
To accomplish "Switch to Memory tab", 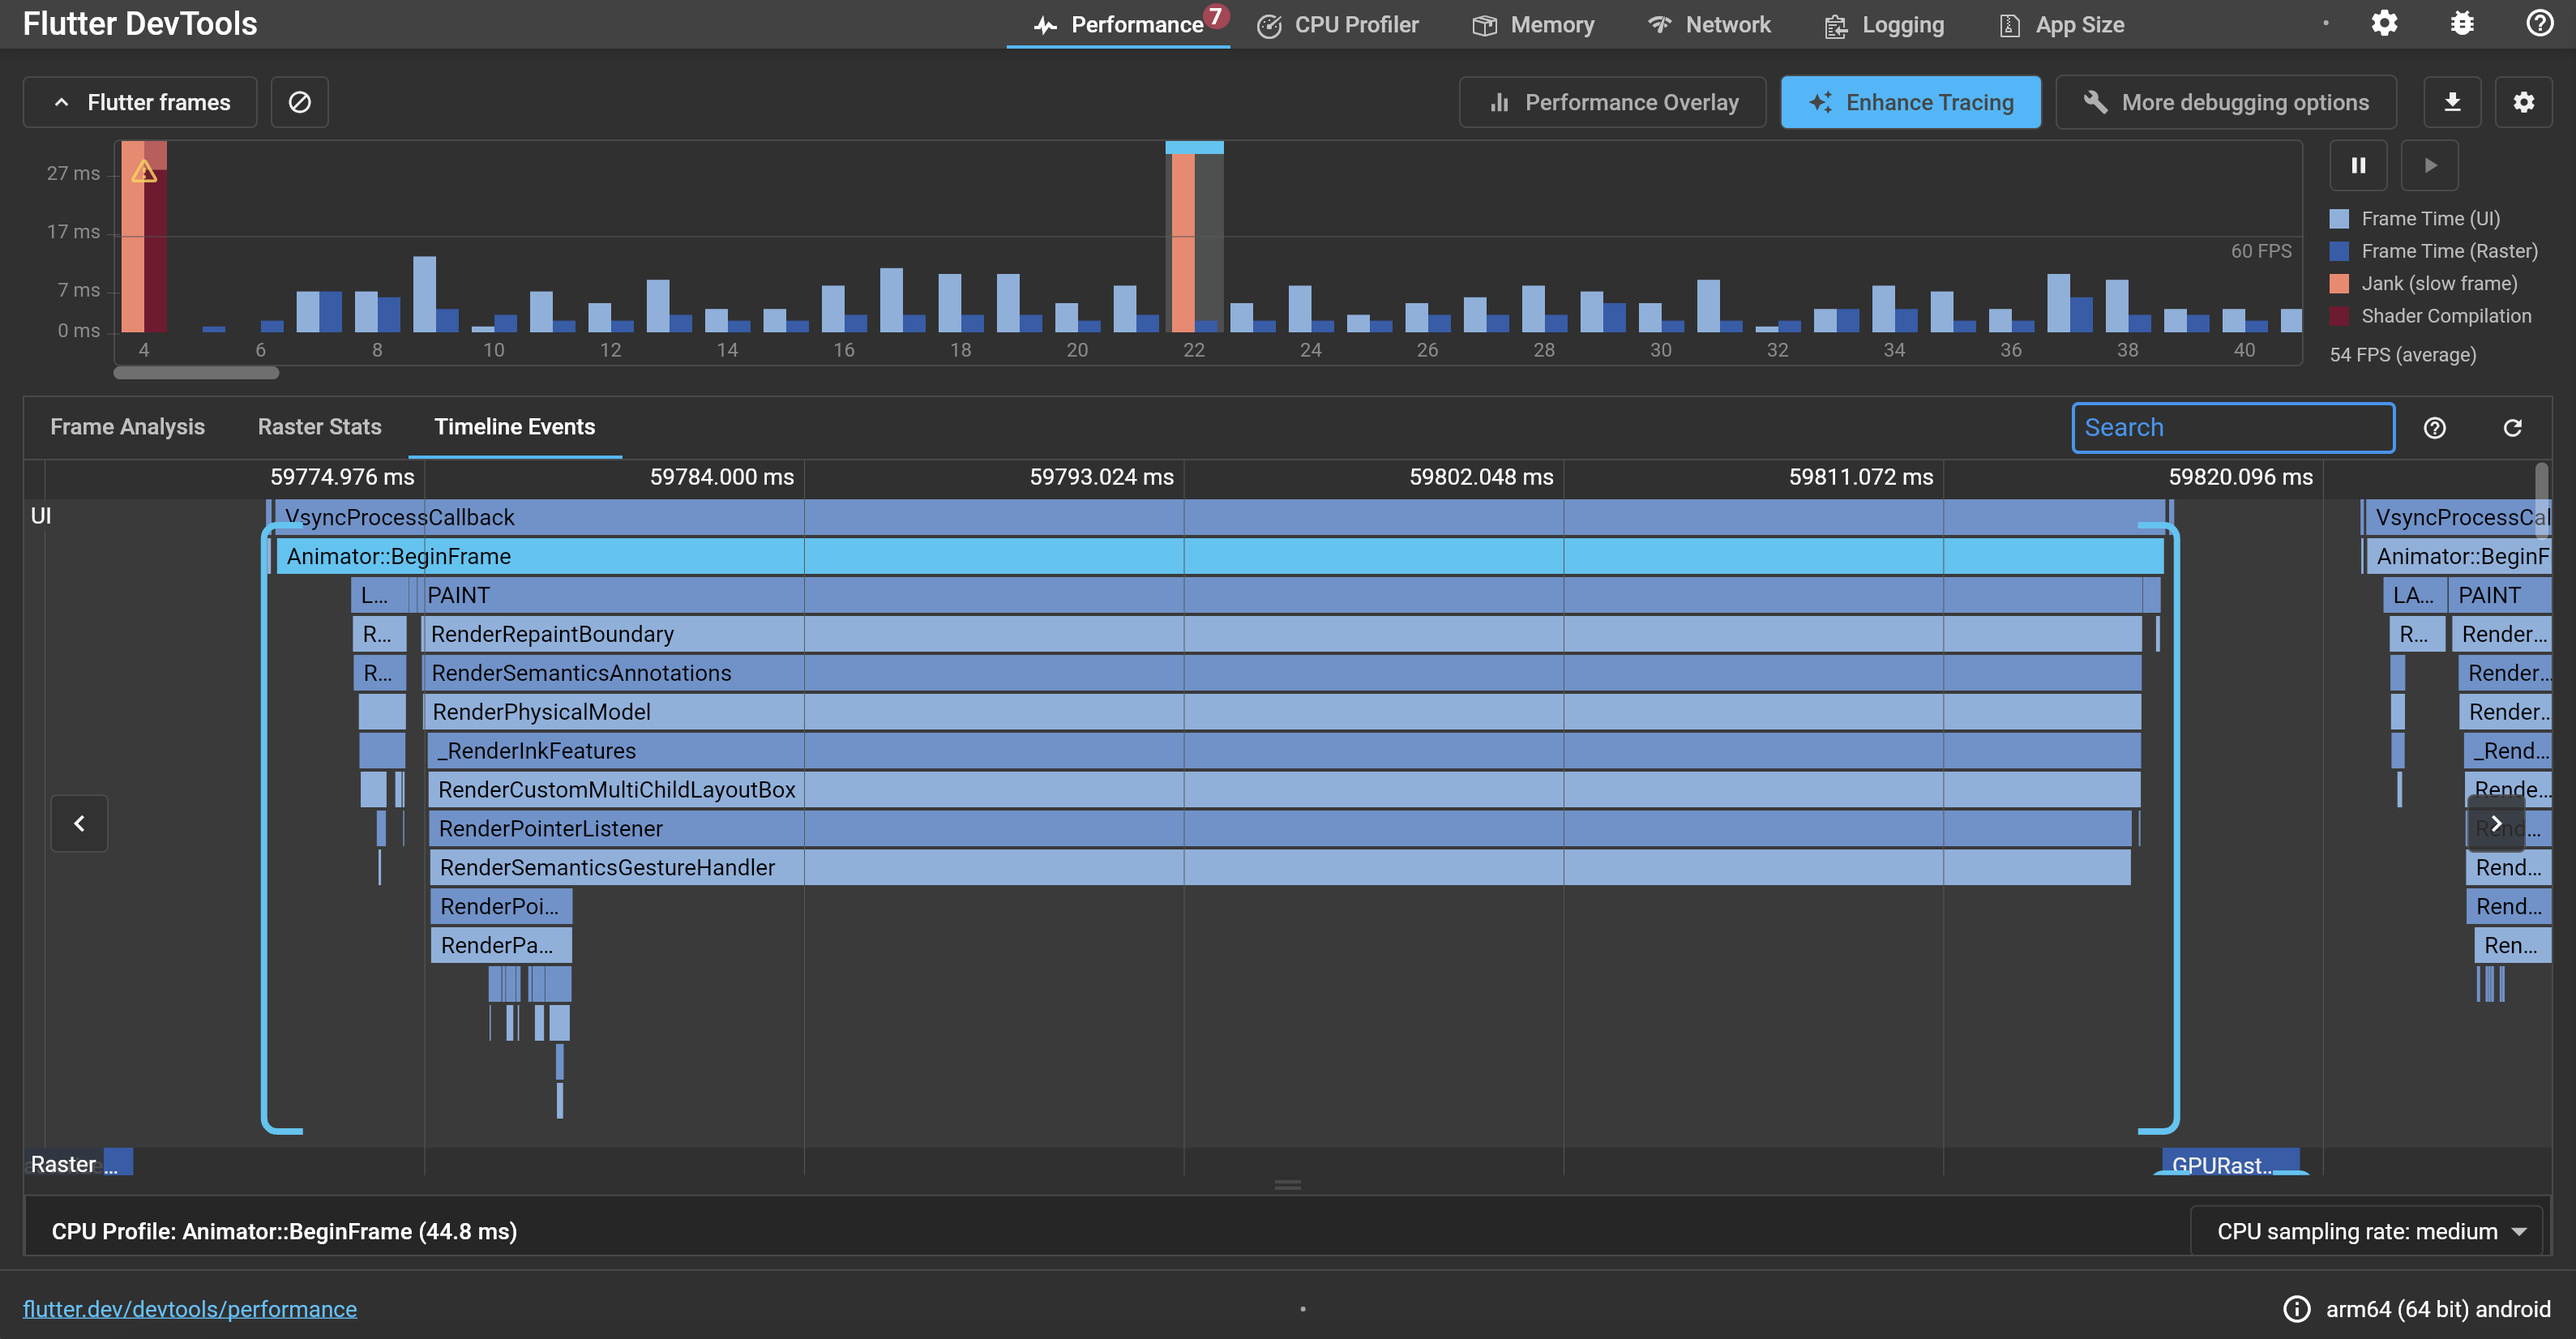I will coord(1533,24).
